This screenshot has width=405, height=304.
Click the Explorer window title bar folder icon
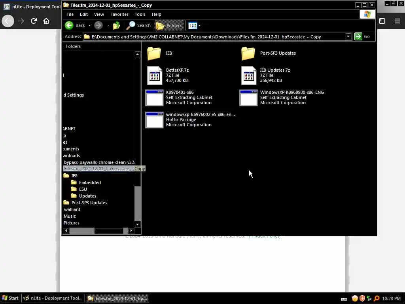coord(66,5)
